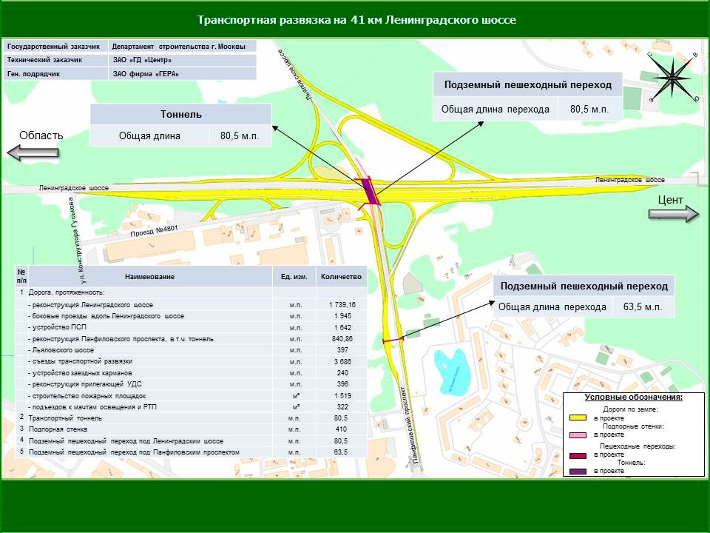Click the Область label
This screenshot has width=710, height=533.
pos(41,135)
